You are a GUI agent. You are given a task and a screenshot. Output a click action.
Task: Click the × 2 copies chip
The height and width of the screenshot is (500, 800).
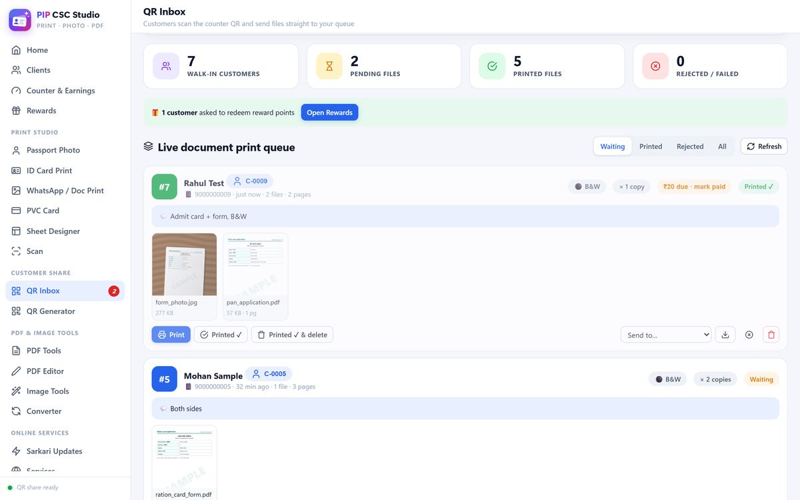(x=716, y=379)
